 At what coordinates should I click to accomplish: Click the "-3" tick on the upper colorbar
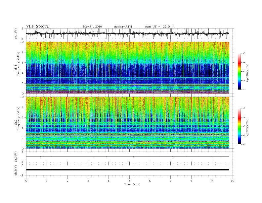[x=244, y=53]
